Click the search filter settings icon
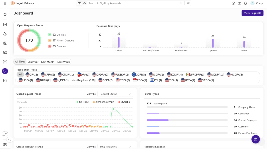 tap(188, 3)
